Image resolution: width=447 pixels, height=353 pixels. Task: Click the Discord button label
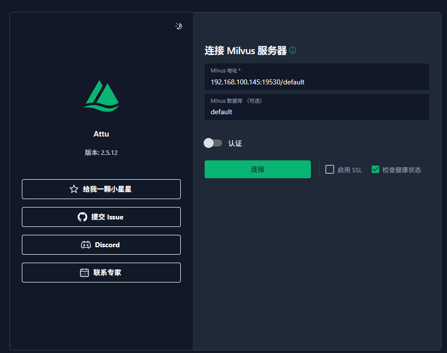pos(107,245)
